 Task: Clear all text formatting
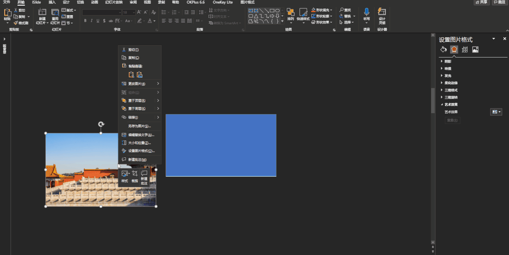153,12
